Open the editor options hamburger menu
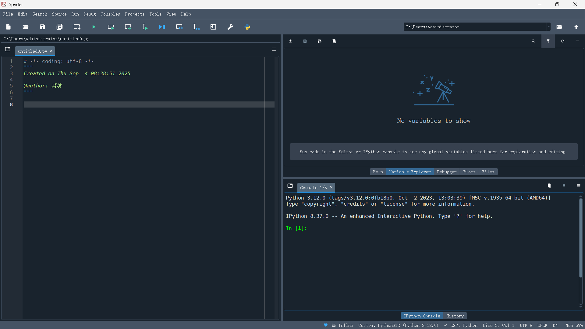Screen dimensions: 585x329 pyautogui.click(x=274, y=49)
